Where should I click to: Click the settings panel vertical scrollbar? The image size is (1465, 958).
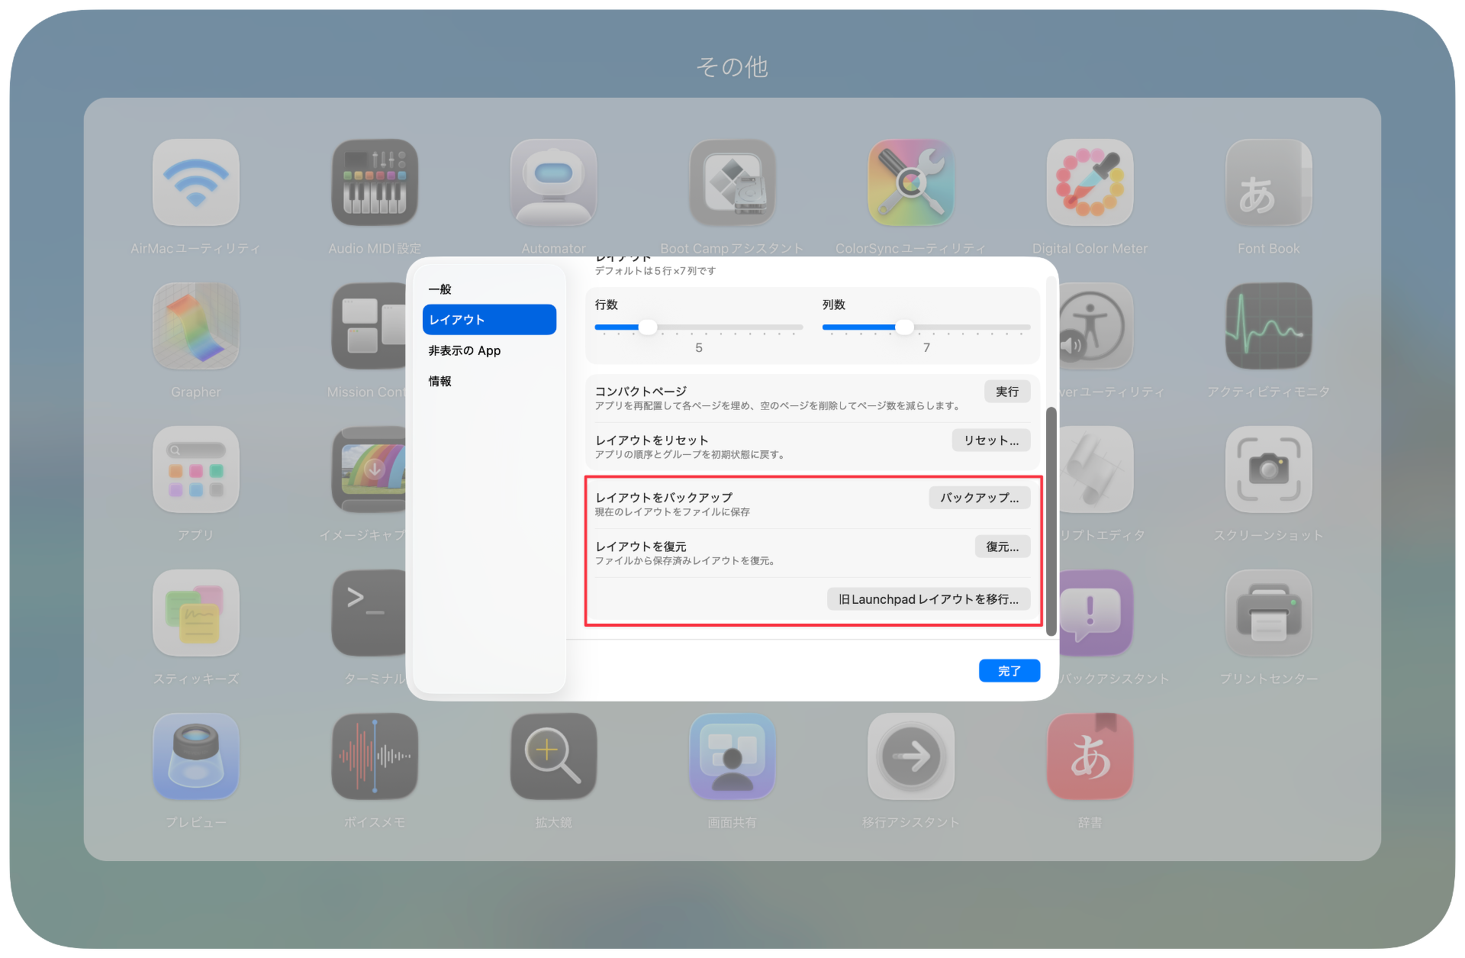pyautogui.click(x=1051, y=519)
